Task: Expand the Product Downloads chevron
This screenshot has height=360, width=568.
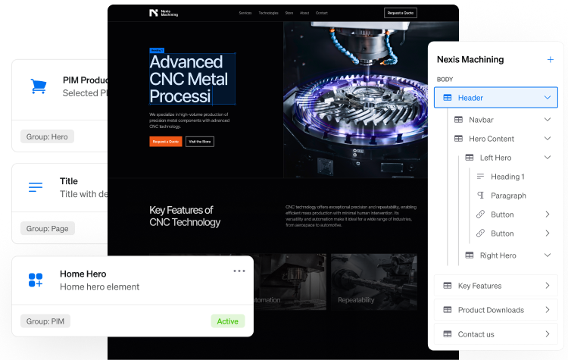Action: pos(548,310)
